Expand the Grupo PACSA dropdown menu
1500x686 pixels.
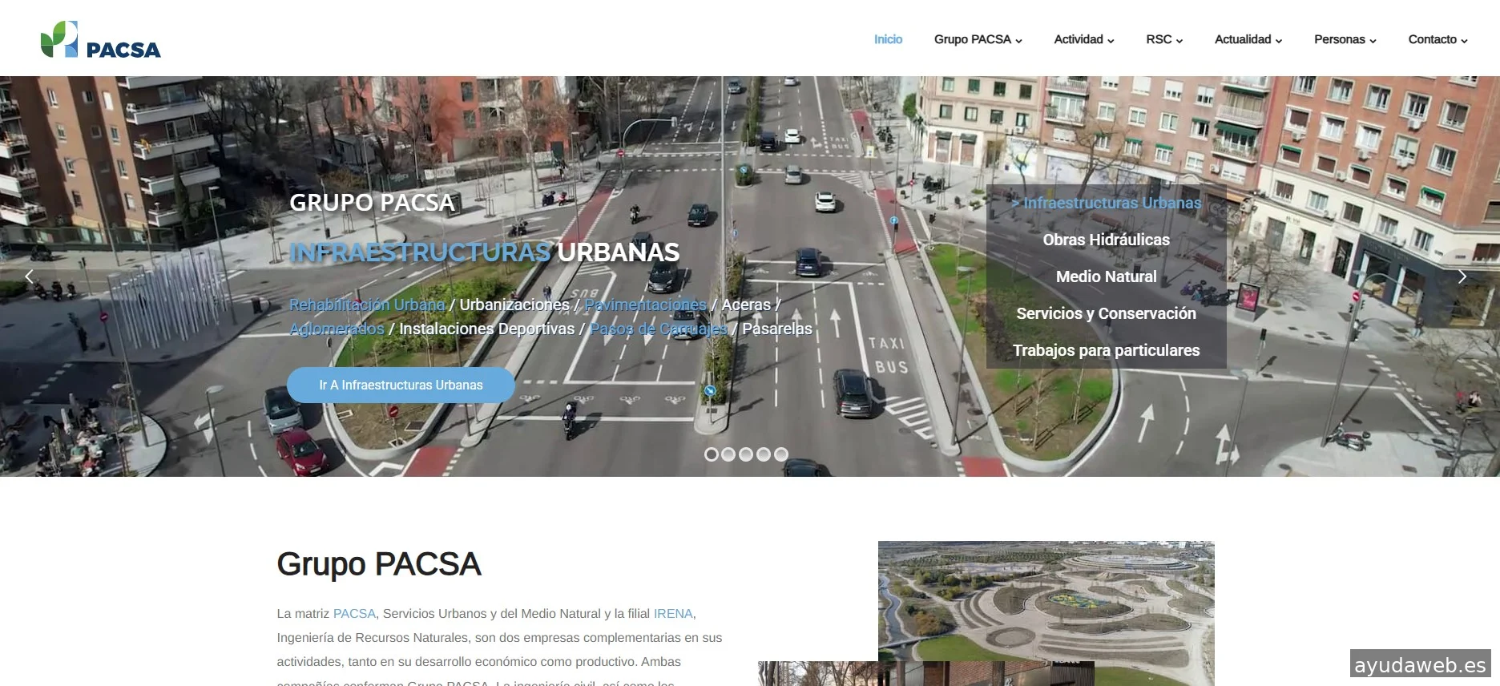click(978, 39)
